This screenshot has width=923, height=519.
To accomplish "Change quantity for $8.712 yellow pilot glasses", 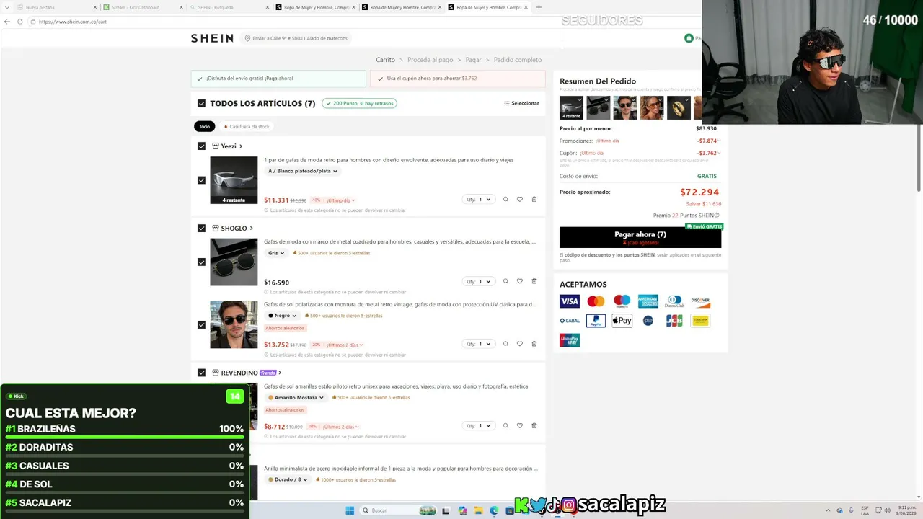I will coord(478,425).
